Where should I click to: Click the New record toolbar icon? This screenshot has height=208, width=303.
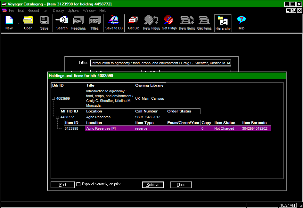point(9,21)
